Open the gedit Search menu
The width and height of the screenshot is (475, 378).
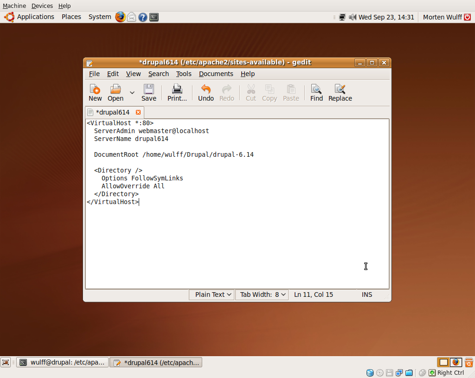pos(159,74)
